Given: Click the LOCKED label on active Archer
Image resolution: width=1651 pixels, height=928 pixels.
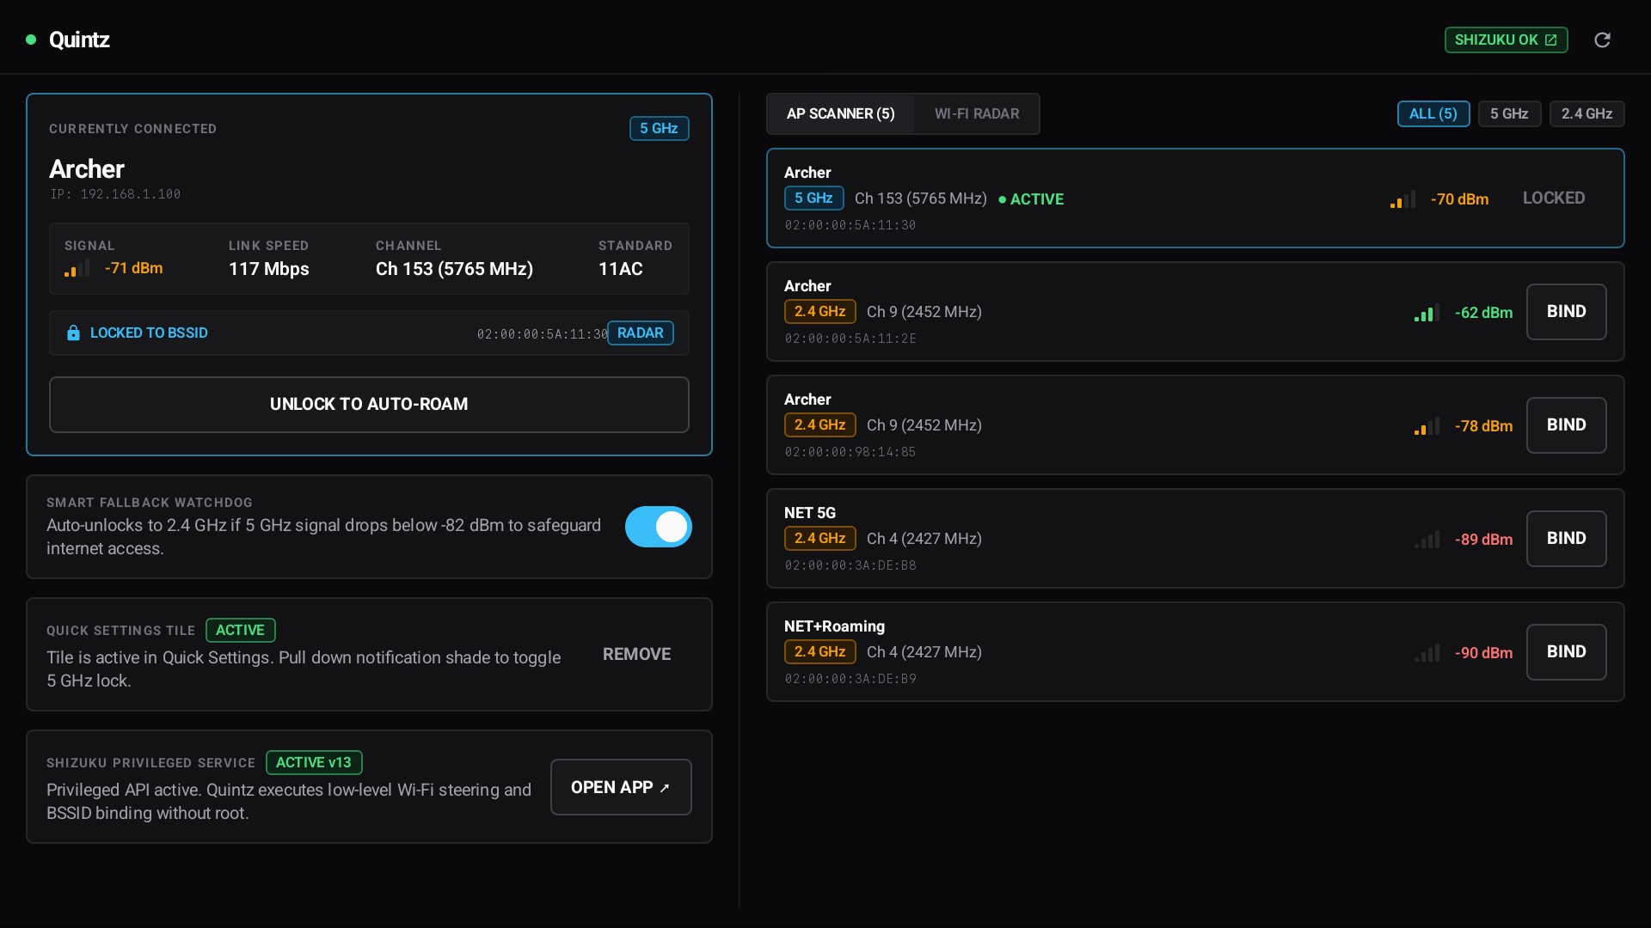Looking at the screenshot, I should pyautogui.click(x=1554, y=198).
